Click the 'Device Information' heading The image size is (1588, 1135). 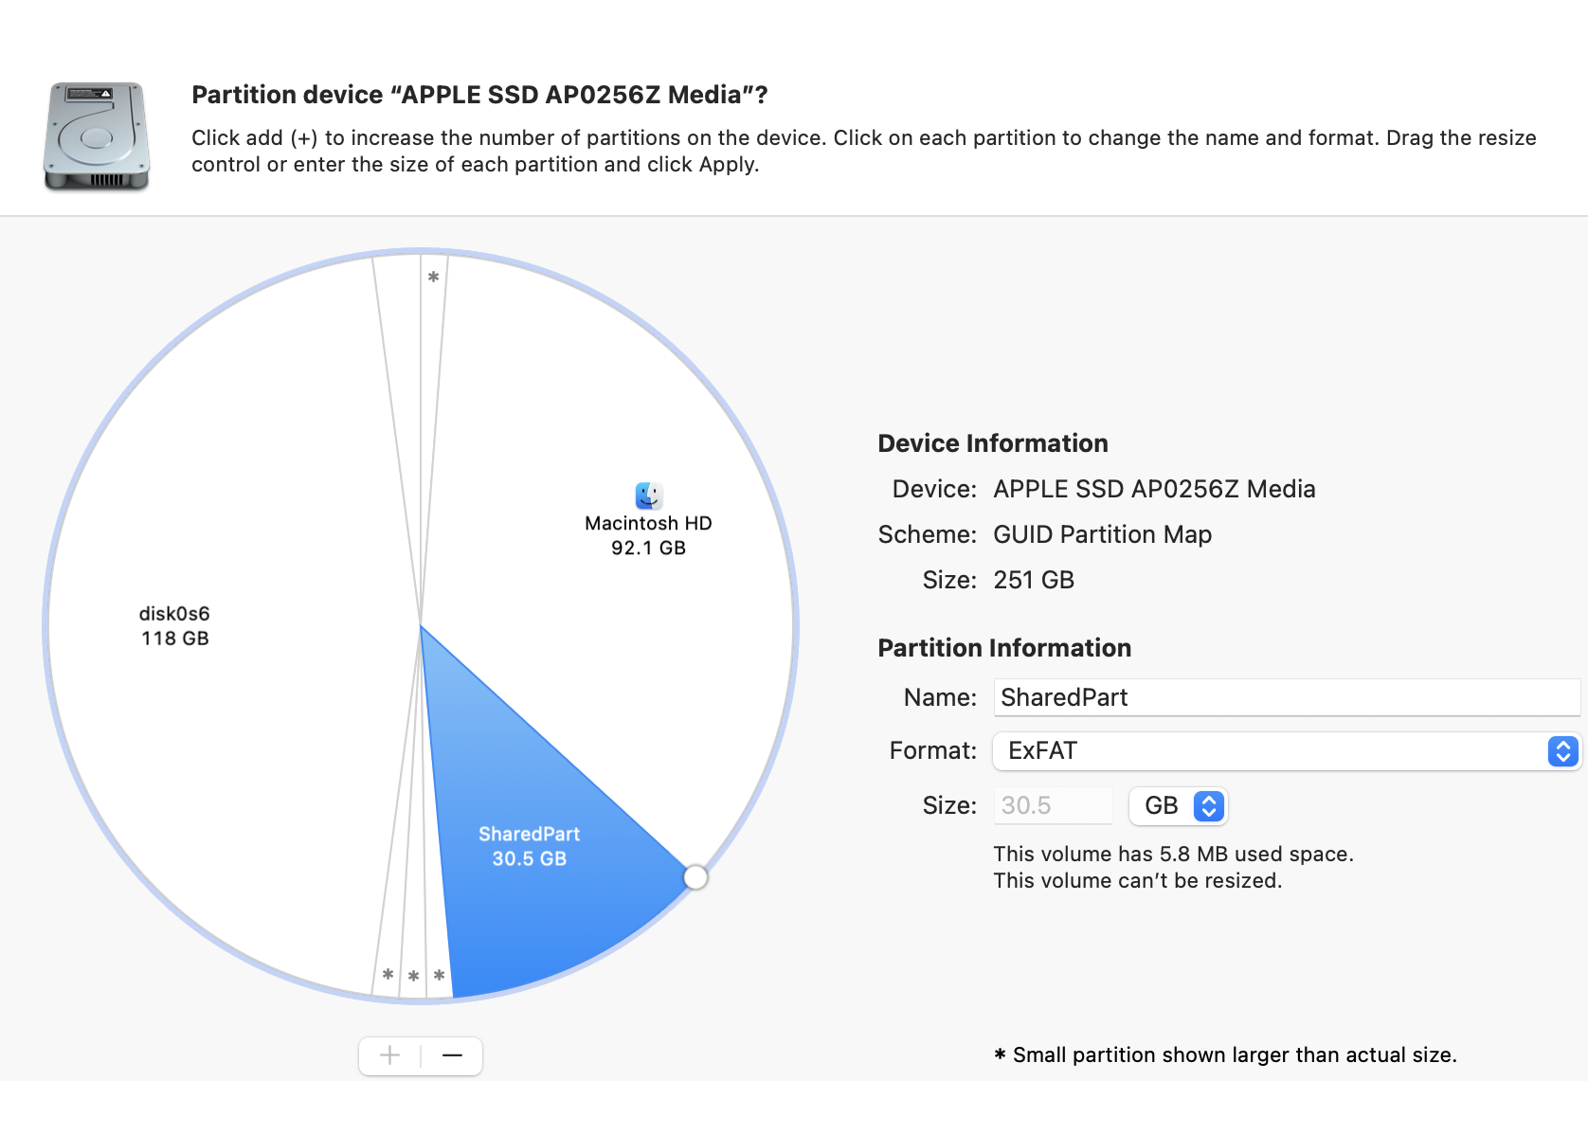coord(993,443)
